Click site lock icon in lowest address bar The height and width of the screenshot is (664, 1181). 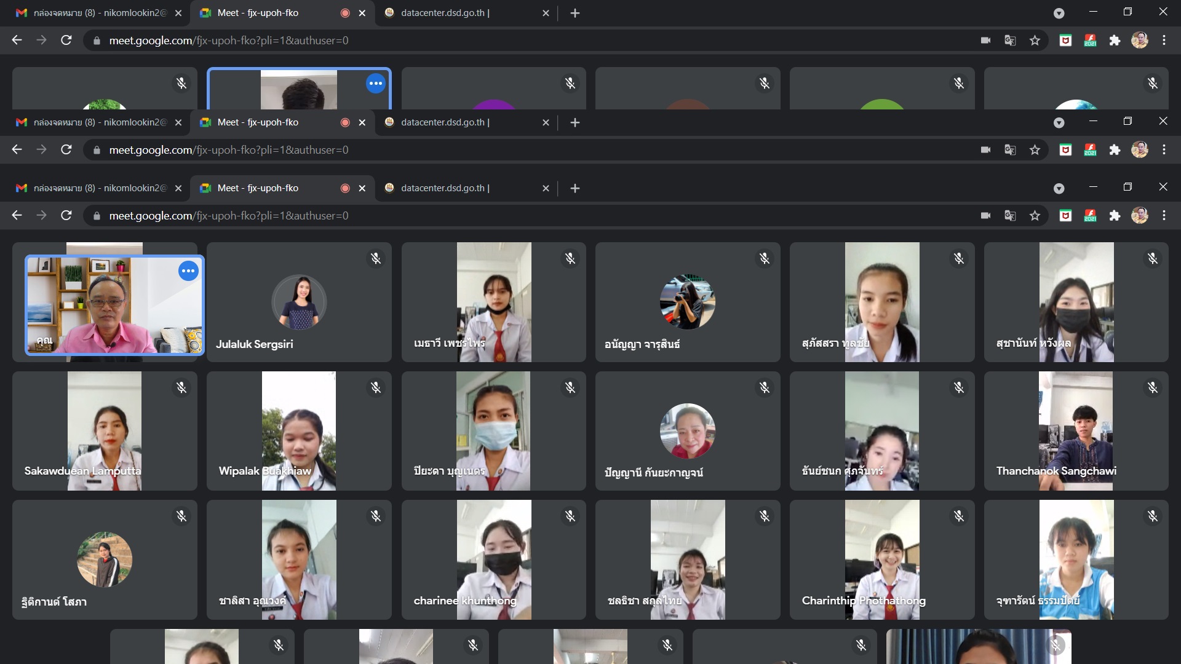click(x=97, y=216)
